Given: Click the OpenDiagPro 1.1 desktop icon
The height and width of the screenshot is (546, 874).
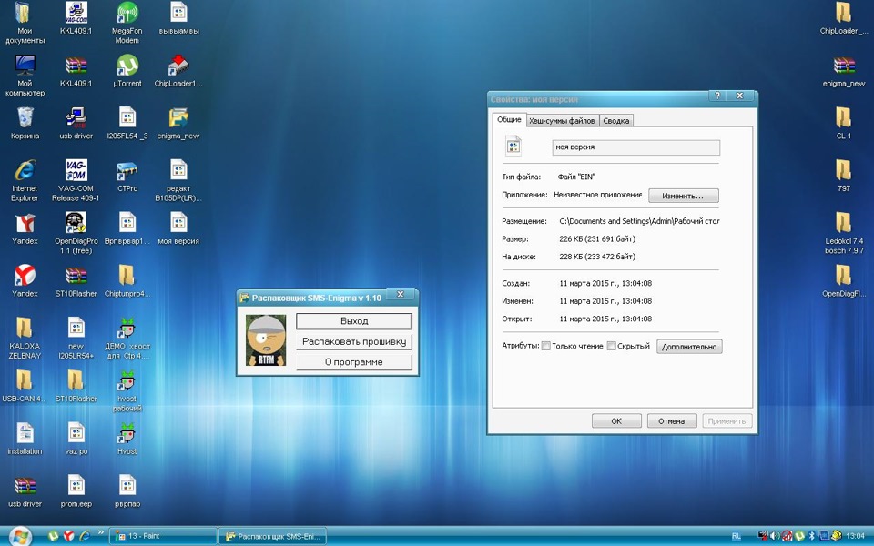Looking at the screenshot, I should click(x=76, y=223).
